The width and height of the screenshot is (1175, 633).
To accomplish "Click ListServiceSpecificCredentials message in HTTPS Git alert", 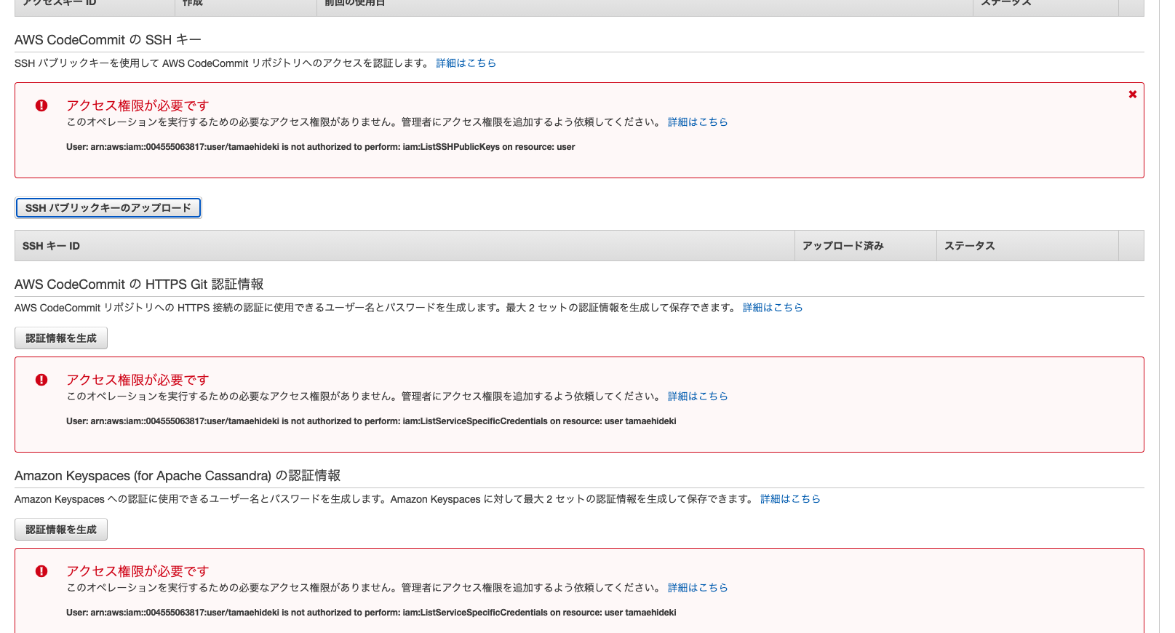I will 371,421.
